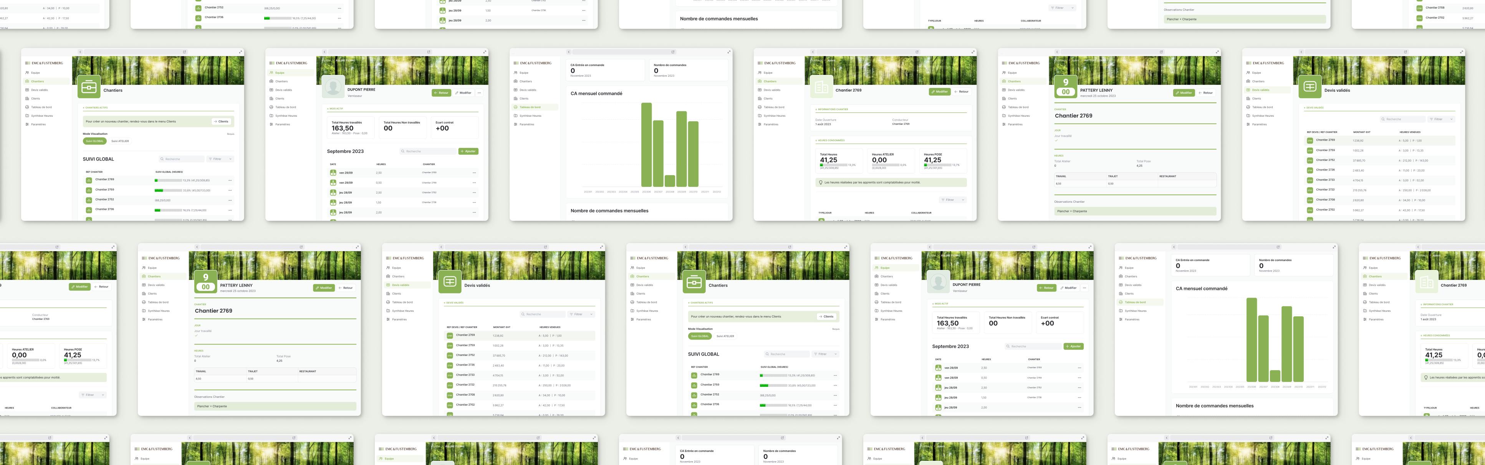Click external-link icon in upper-row Pattery Lenny window address bar
Screen dimensions: 1485x465
pyautogui.click(x=1161, y=52)
